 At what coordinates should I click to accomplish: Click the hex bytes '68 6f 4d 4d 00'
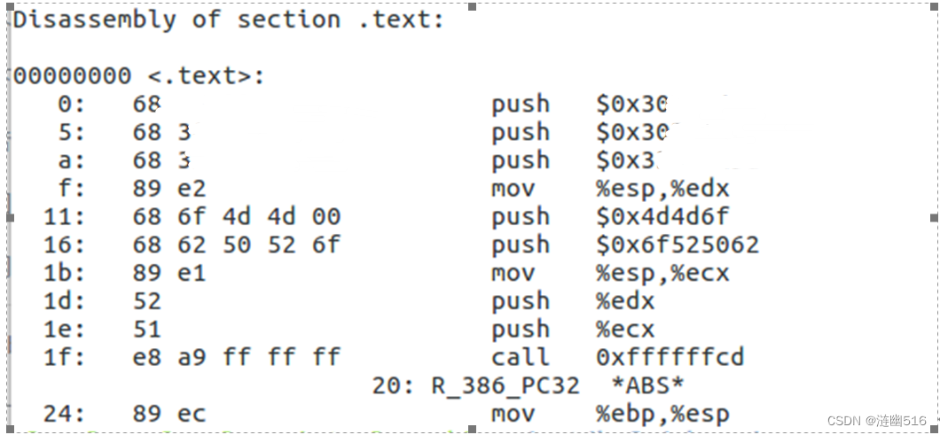(x=236, y=216)
